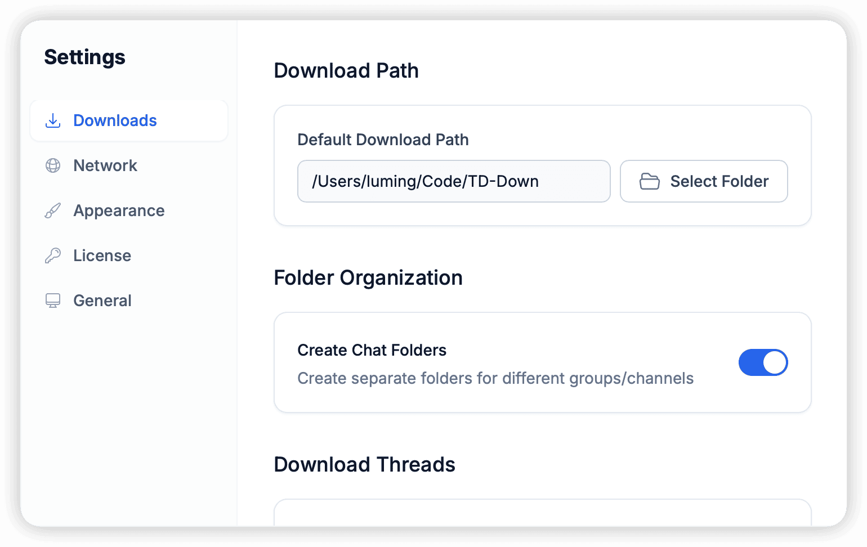The height and width of the screenshot is (547, 867).
Task: Select the Downloads sidebar entry
Action: [x=115, y=120]
